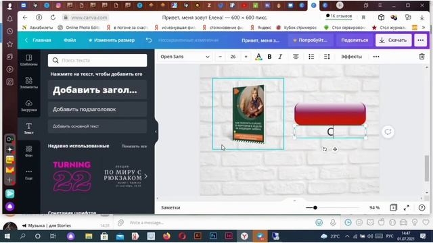Image resolution: width=433 pixels, height=243 pixels.
Task: Open the Uploads panel in sidebar
Action: point(28,105)
